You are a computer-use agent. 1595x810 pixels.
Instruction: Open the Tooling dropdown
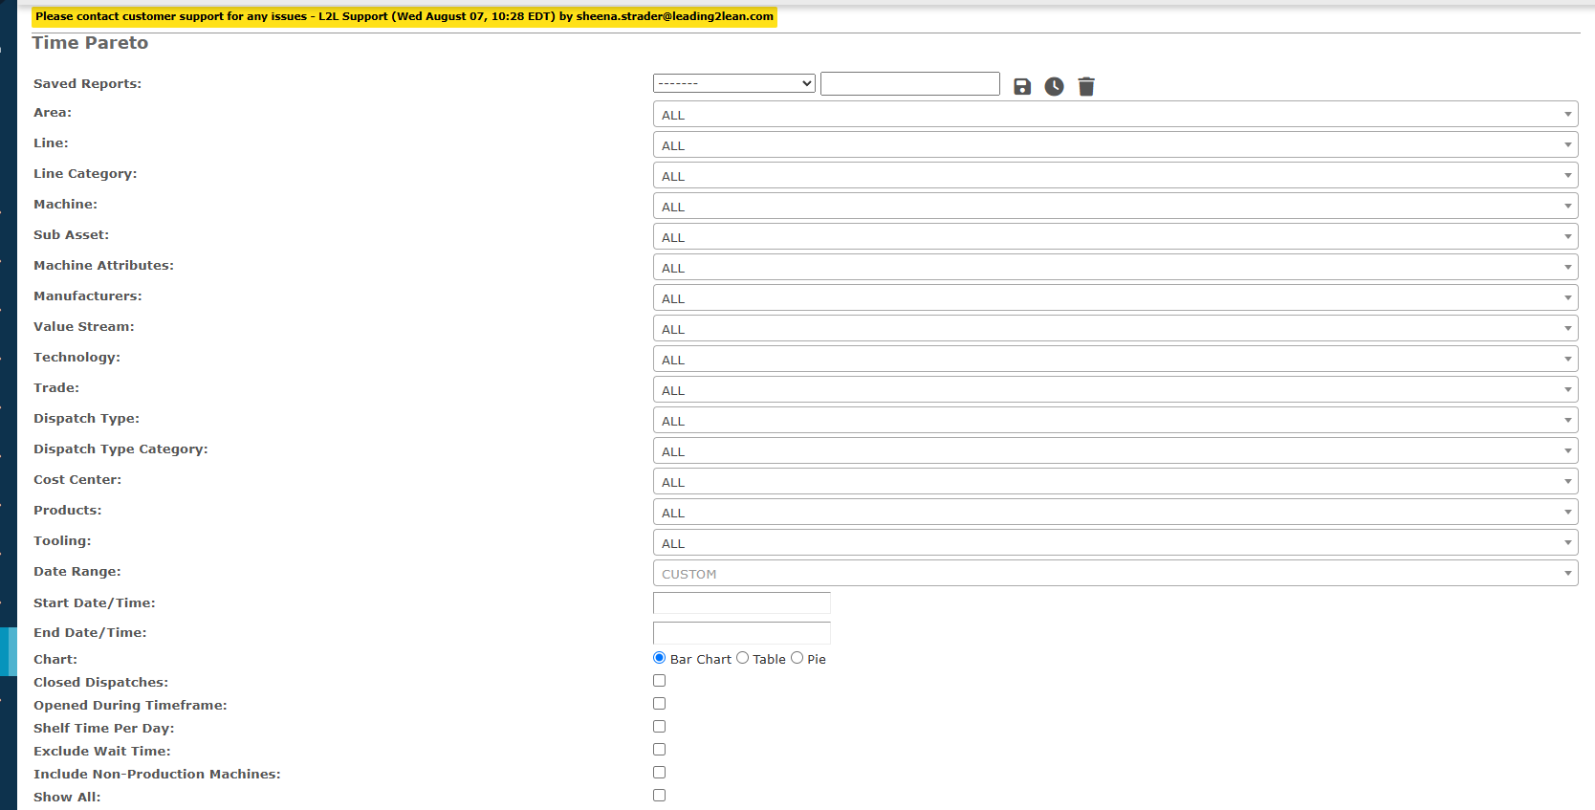(x=1115, y=543)
